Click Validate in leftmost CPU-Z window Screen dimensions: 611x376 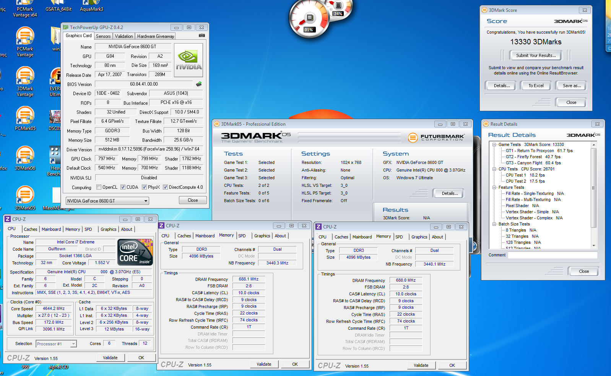pyautogui.click(x=110, y=358)
